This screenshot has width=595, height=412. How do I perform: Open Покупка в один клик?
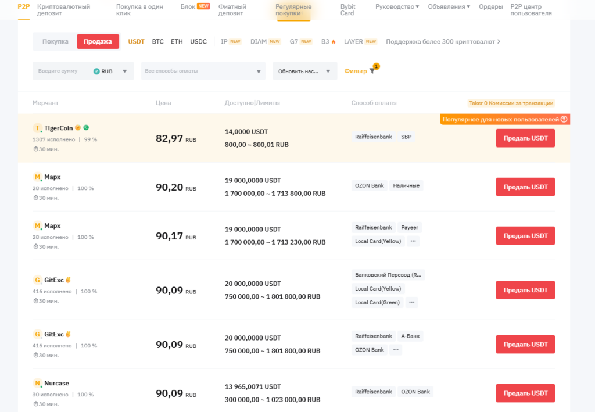click(139, 10)
